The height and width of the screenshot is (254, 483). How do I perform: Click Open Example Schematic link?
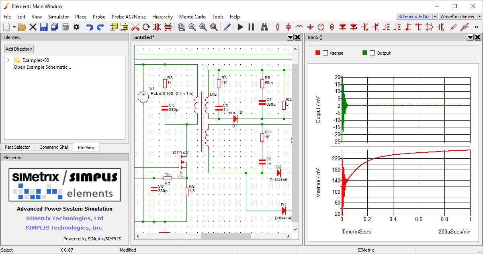coord(42,67)
